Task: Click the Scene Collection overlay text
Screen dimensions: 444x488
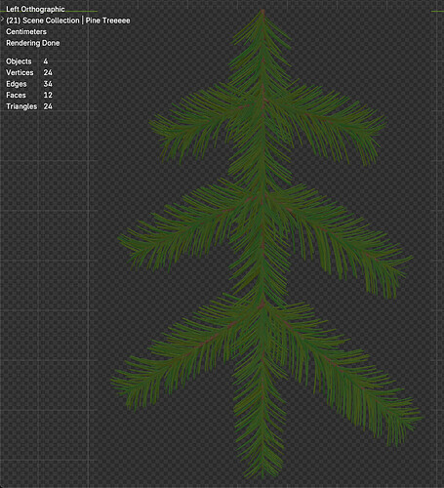Action: (x=43, y=20)
